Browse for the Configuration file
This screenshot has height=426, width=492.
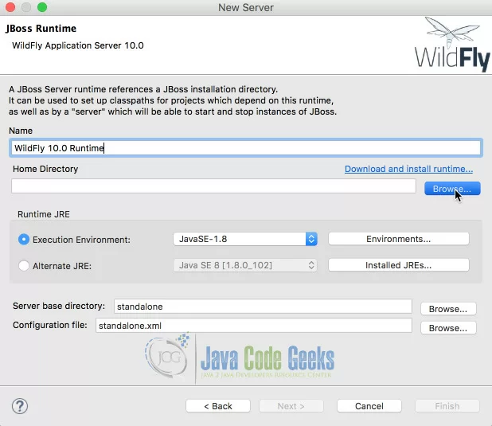pos(448,328)
